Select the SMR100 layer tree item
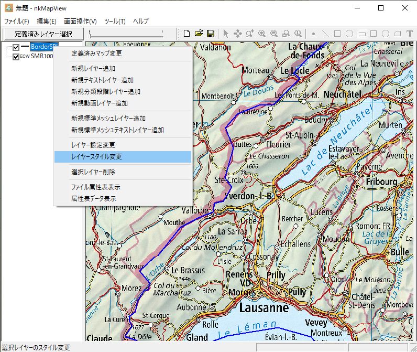 pyautogui.click(x=42, y=57)
